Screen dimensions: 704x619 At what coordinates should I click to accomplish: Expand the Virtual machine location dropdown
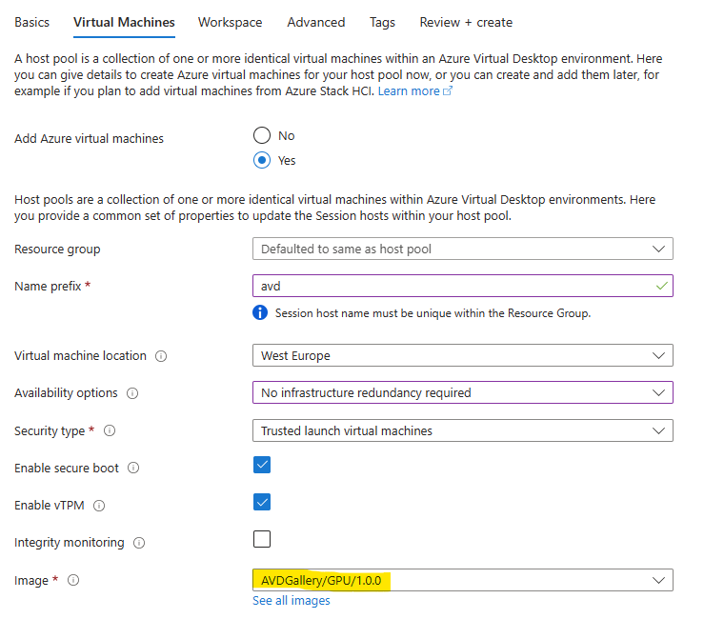(x=462, y=355)
